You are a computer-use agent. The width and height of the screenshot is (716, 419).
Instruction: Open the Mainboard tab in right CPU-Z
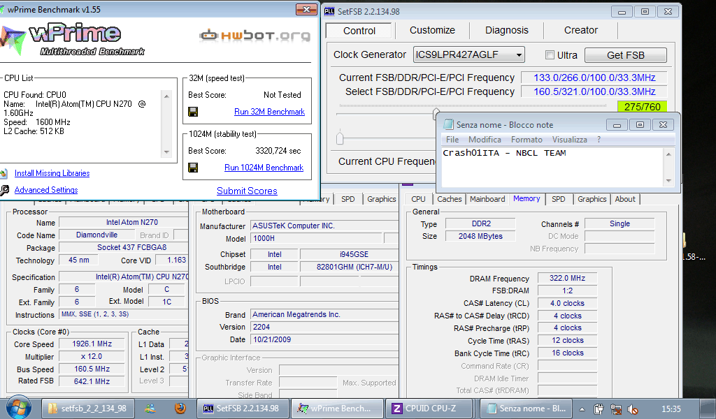(x=487, y=199)
